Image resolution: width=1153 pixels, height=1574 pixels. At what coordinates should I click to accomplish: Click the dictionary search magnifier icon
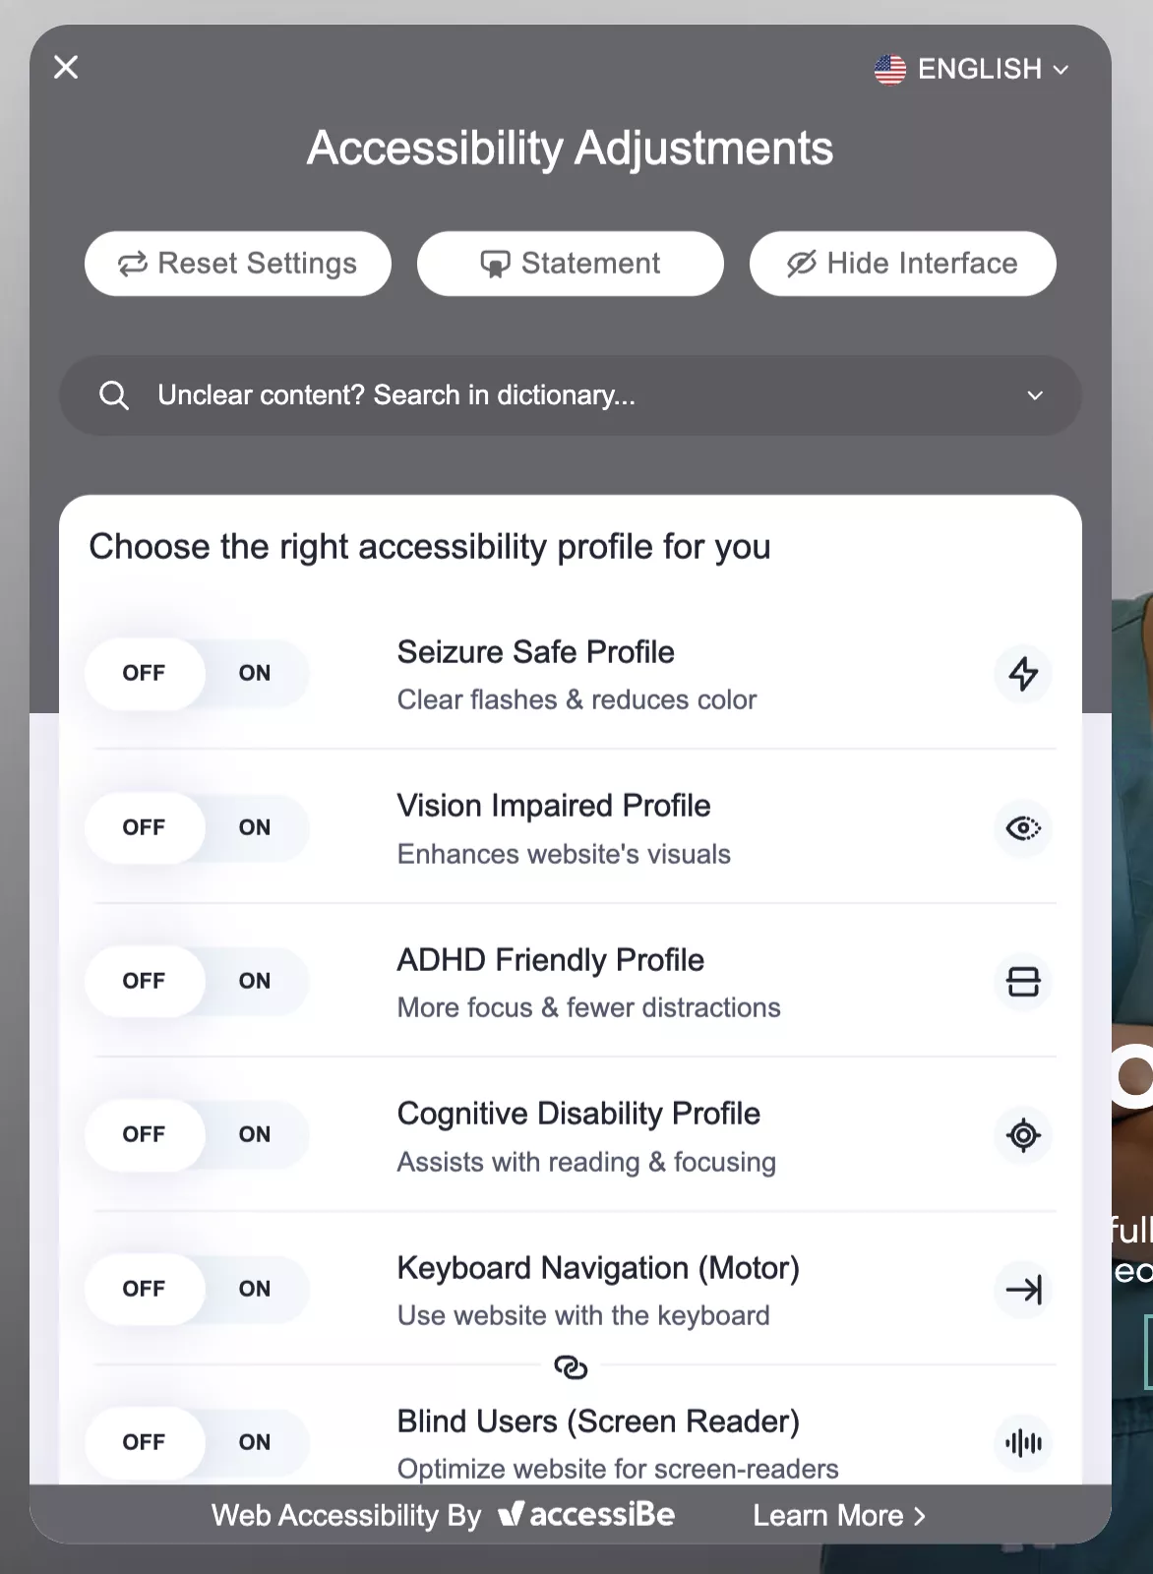click(x=114, y=395)
